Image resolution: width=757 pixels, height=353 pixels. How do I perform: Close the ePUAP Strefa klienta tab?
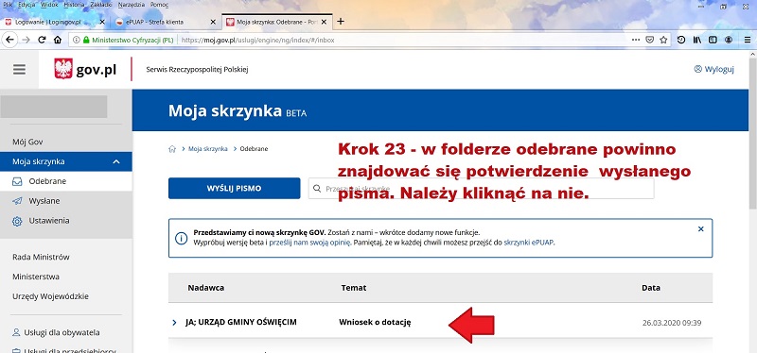coord(214,22)
